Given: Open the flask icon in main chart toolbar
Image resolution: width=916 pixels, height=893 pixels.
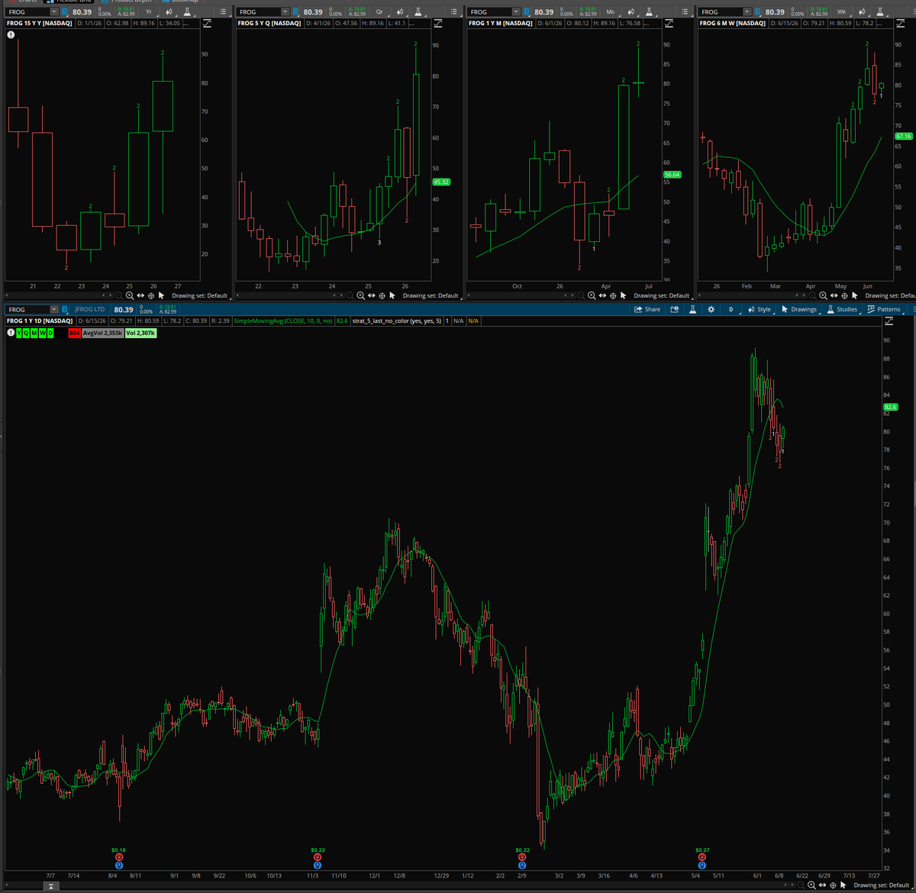Looking at the screenshot, I should 692,309.
